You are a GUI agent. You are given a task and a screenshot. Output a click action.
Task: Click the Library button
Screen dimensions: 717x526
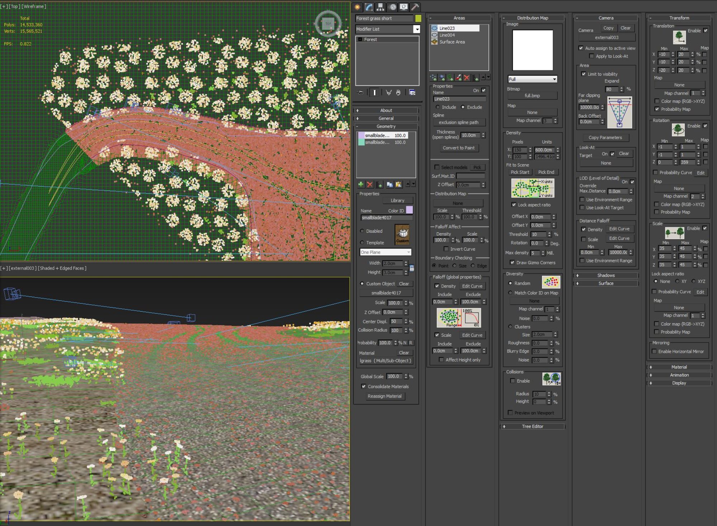(397, 200)
